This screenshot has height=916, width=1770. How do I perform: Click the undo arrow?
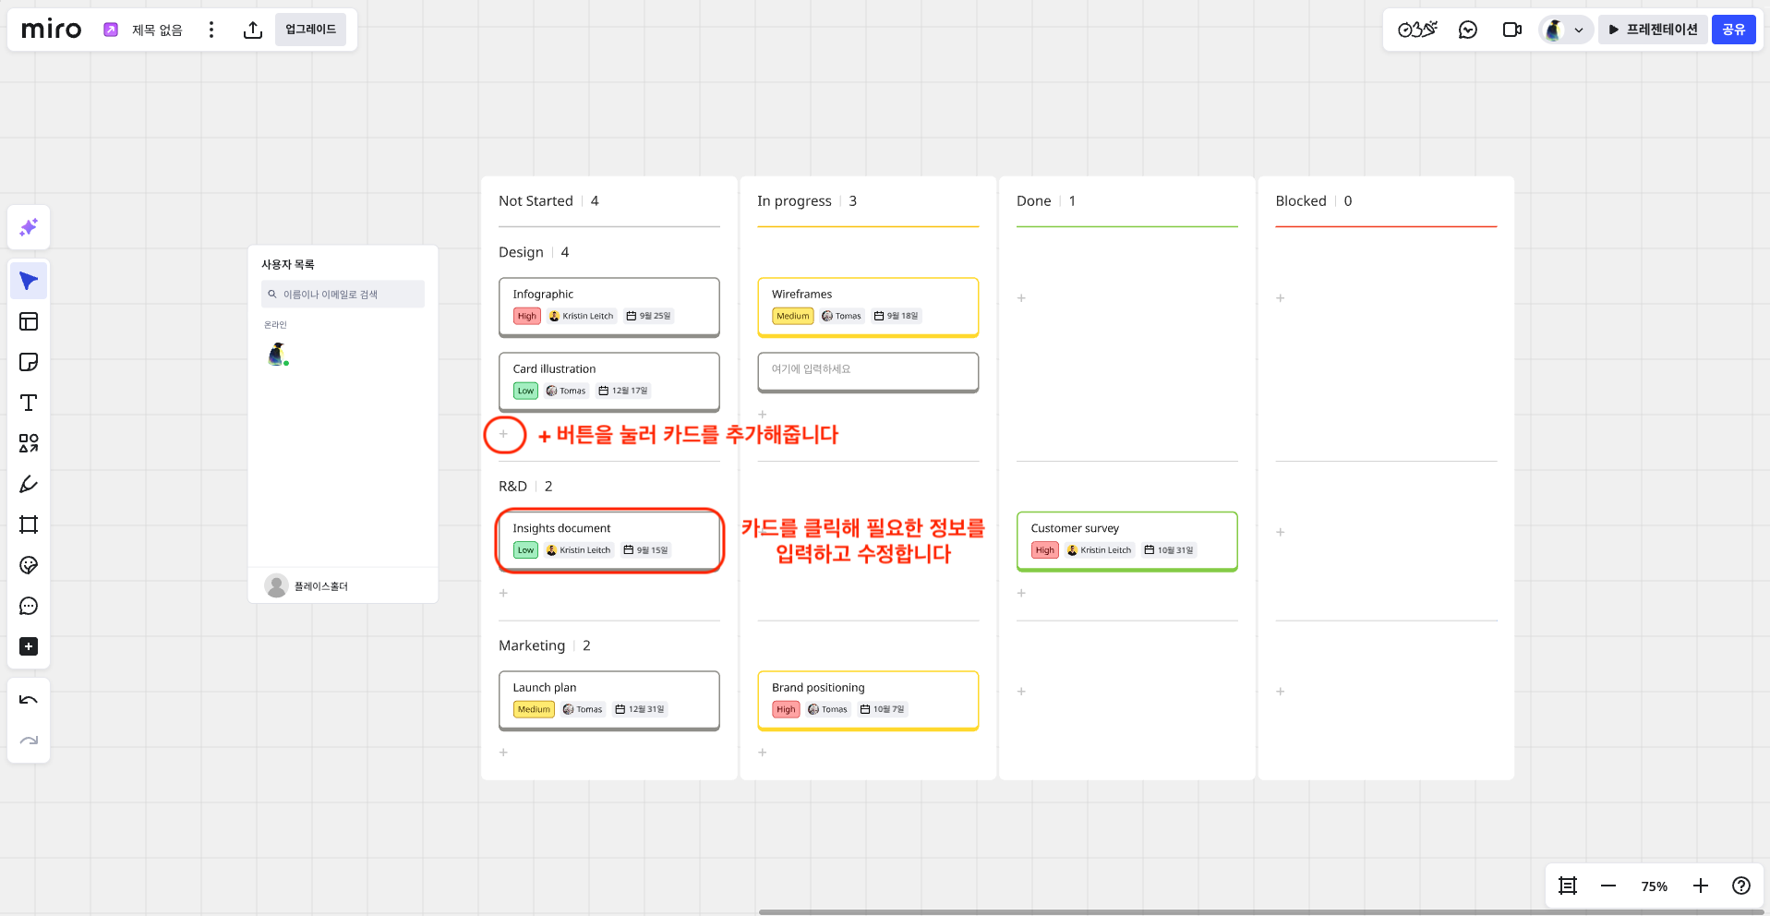(28, 699)
